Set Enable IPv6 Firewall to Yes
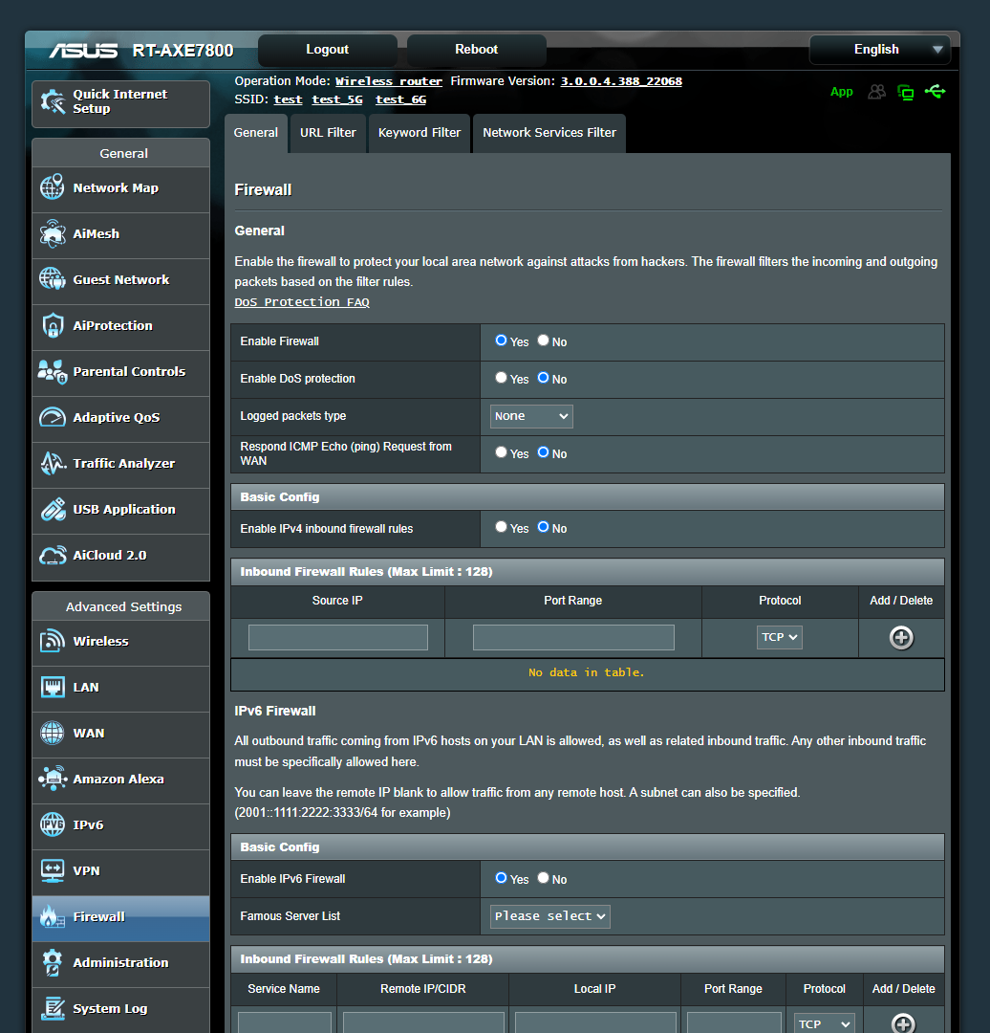 (x=501, y=878)
